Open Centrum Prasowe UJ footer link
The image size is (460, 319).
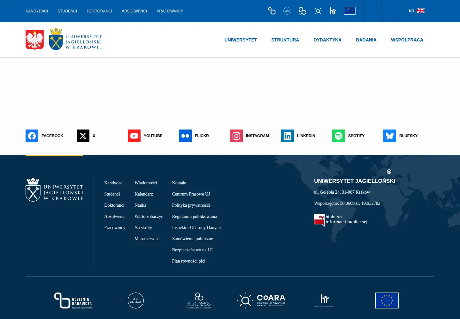[191, 194]
